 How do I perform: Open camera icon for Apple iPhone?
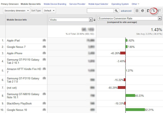point(44,53)
